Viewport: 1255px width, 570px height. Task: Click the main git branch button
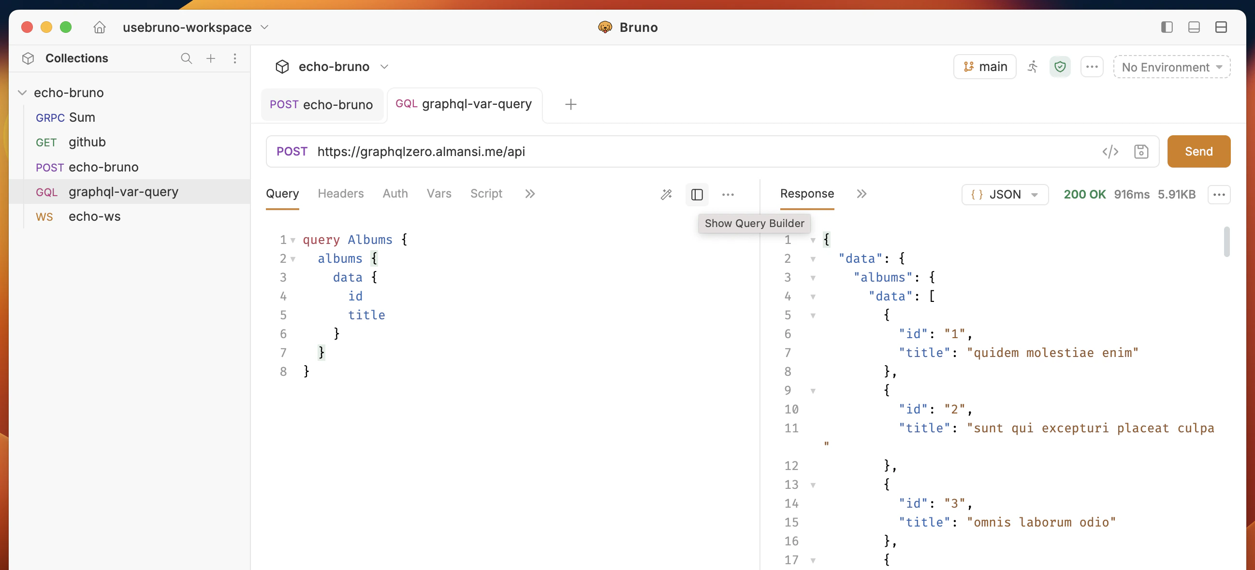(985, 67)
